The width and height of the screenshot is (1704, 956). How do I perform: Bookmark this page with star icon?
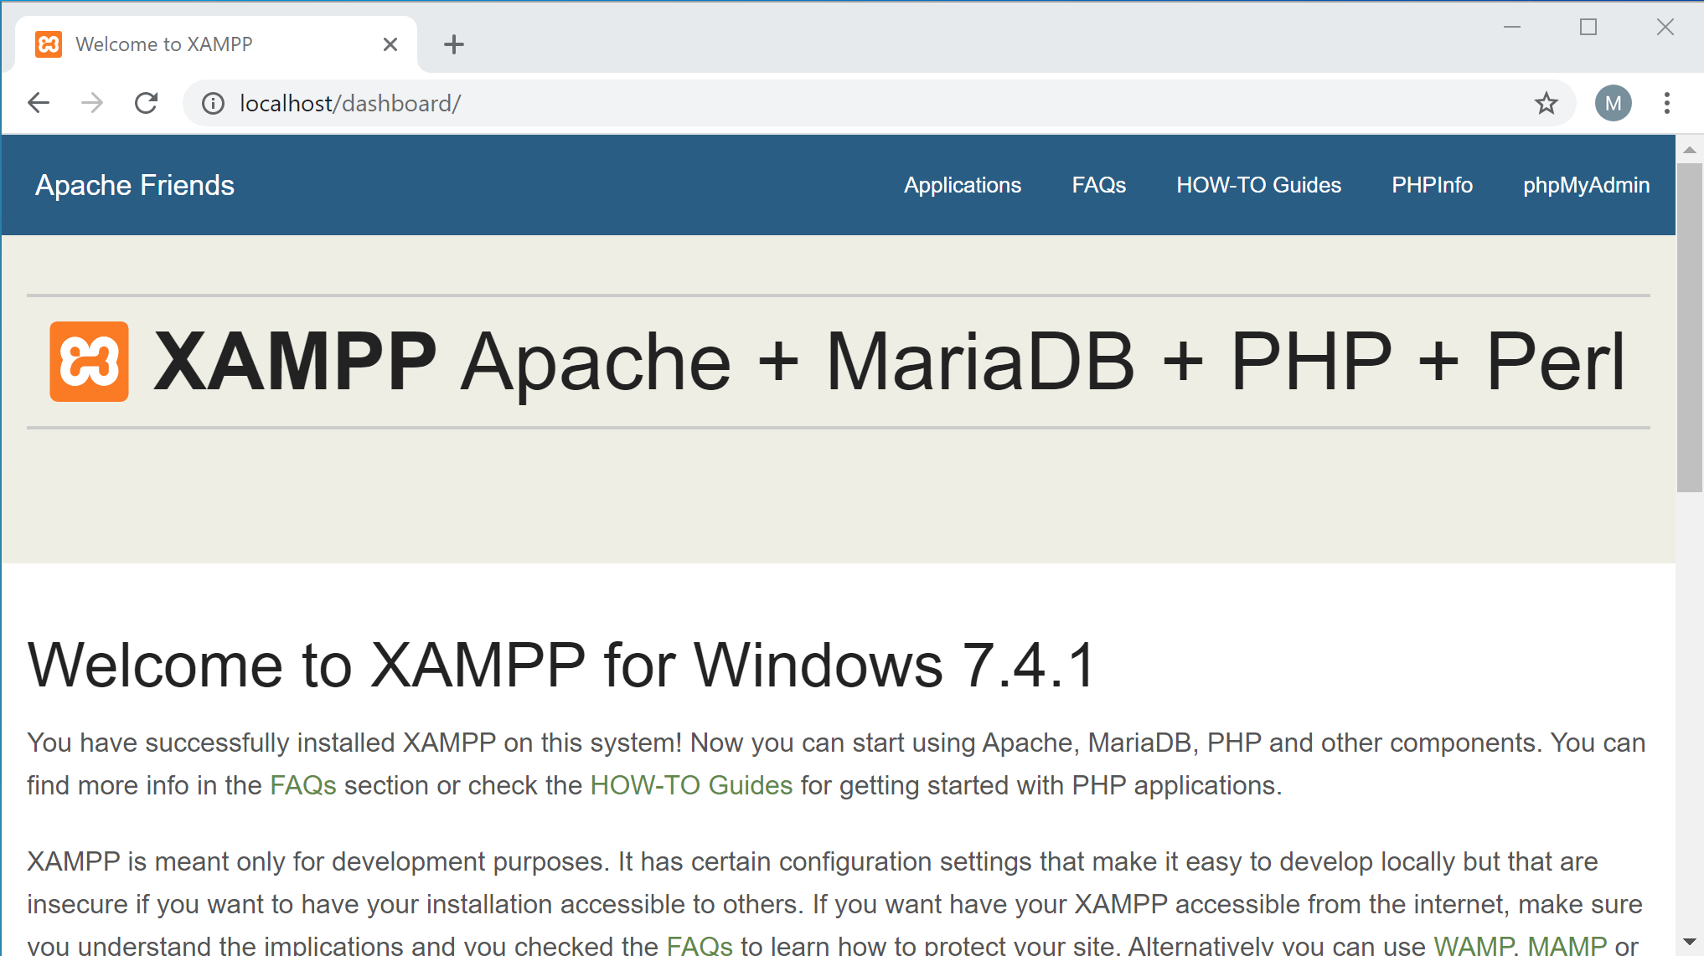coord(1546,103)
